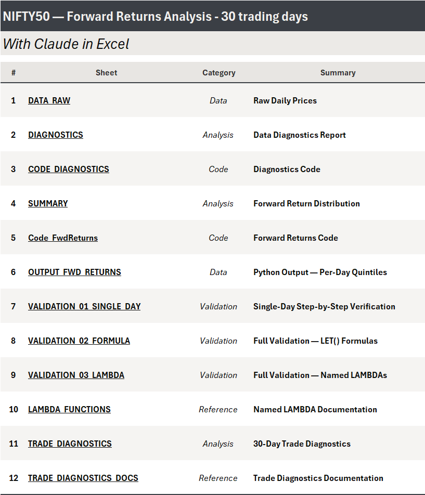
Task: Select the 'Category' column header
Action: 218,73
